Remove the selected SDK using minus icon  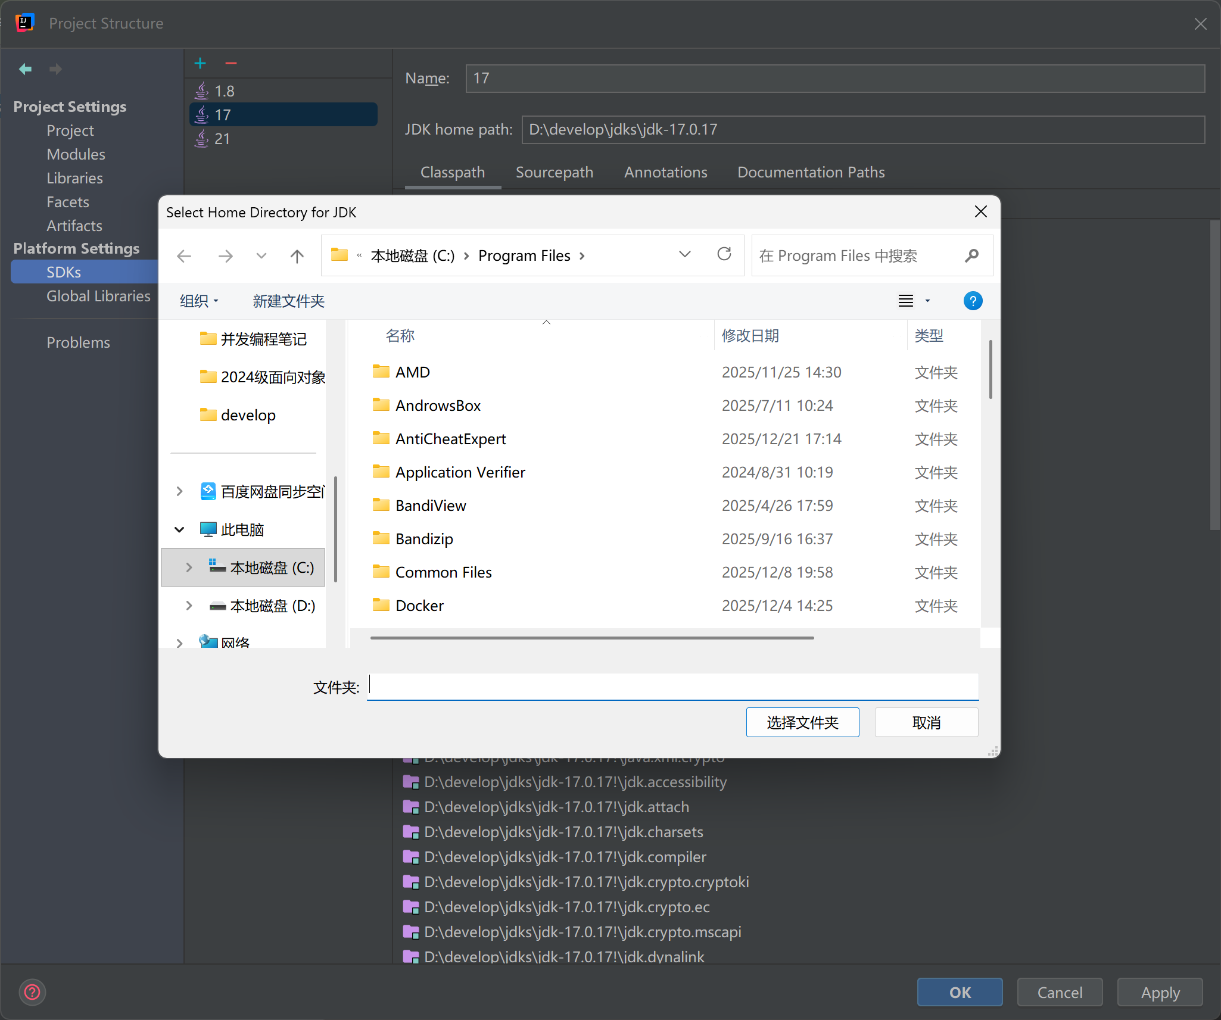coord(231,63)
